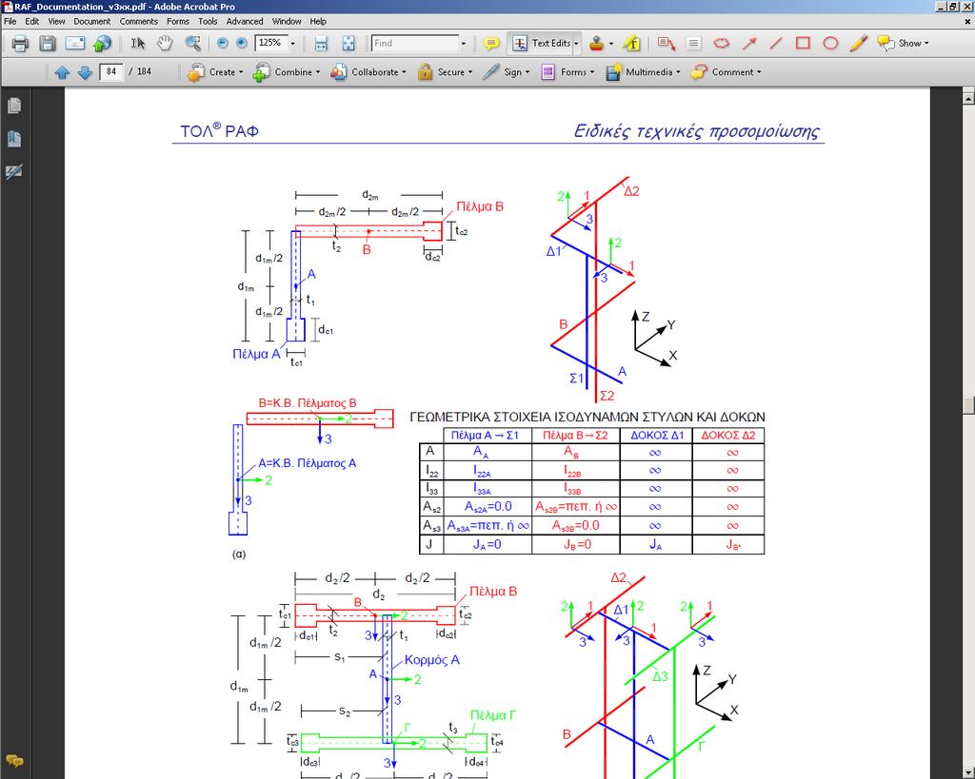Open the Multimedia task dropdown

[x=643, y=72]
